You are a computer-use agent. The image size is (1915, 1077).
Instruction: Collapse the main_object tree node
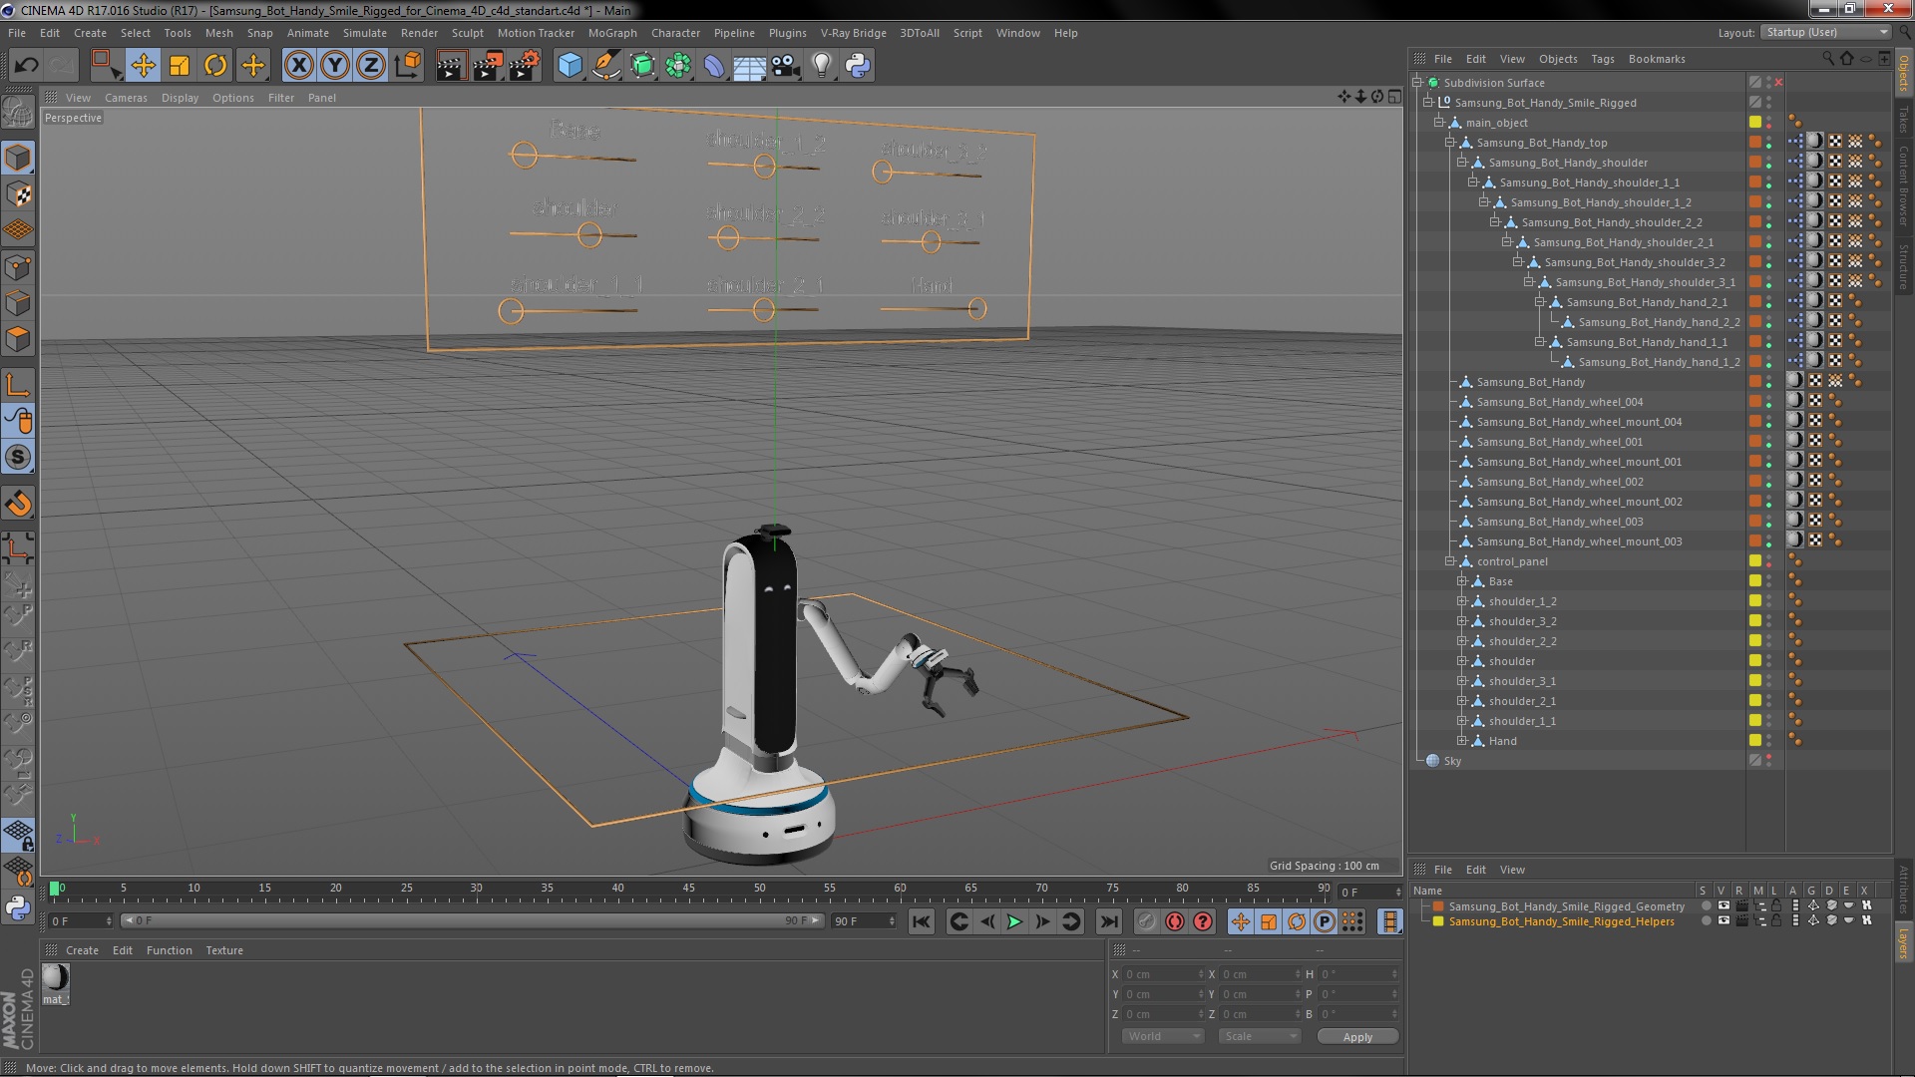pos(1439,123)
